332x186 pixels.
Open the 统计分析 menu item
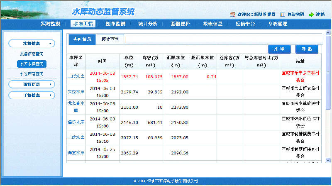tap(148, 24)
